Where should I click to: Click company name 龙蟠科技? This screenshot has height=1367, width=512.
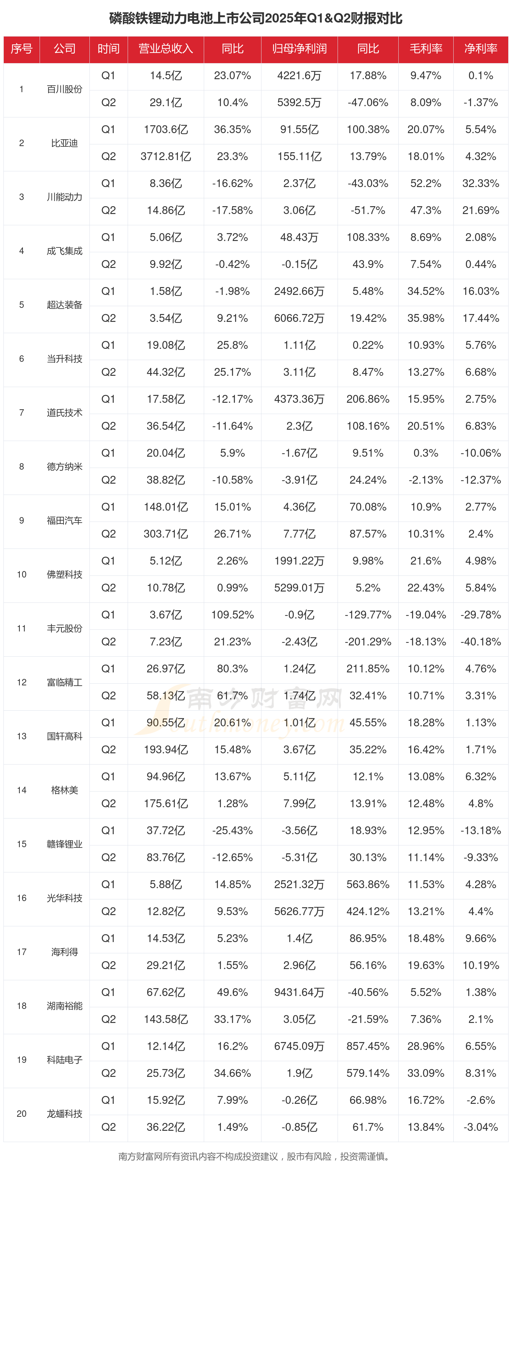65,1113
